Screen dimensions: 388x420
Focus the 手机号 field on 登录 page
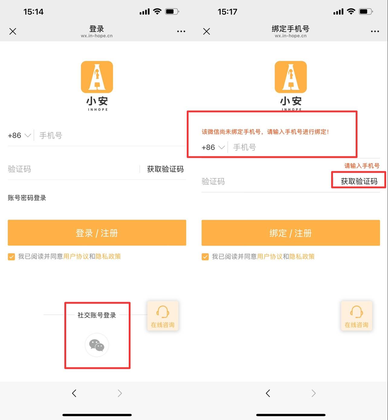pyautogui.click(x=112, y=135)
